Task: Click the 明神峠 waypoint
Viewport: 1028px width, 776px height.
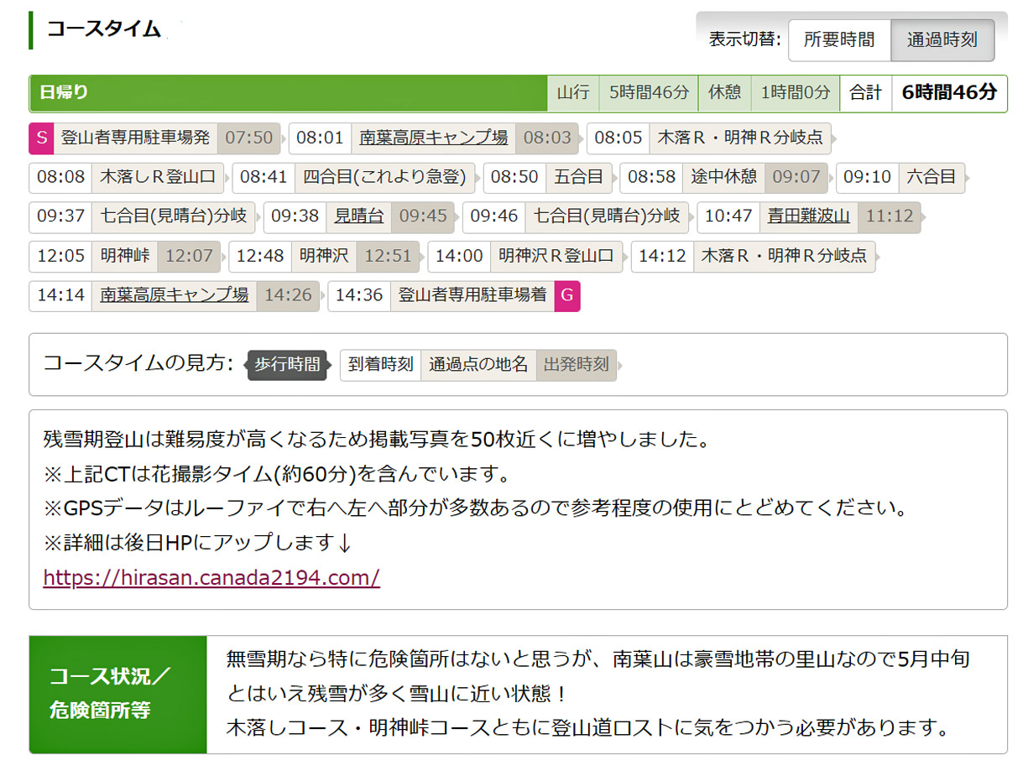Action: [124, 256]
